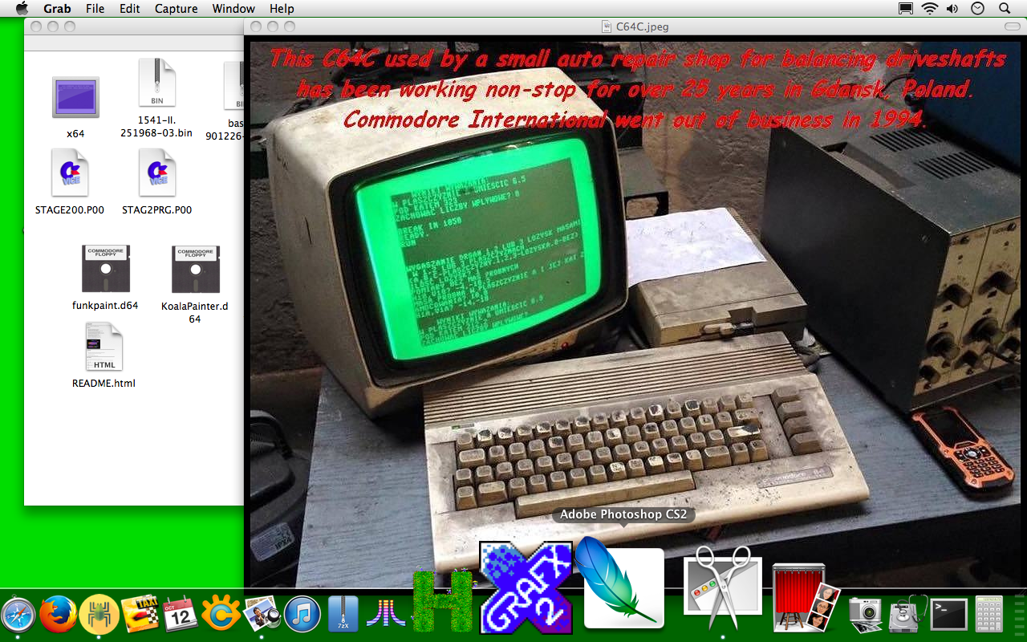The height and width of the screenshot is (642, 1027).
Task: Open Preview from the Dock
Action: coord(262,616)
